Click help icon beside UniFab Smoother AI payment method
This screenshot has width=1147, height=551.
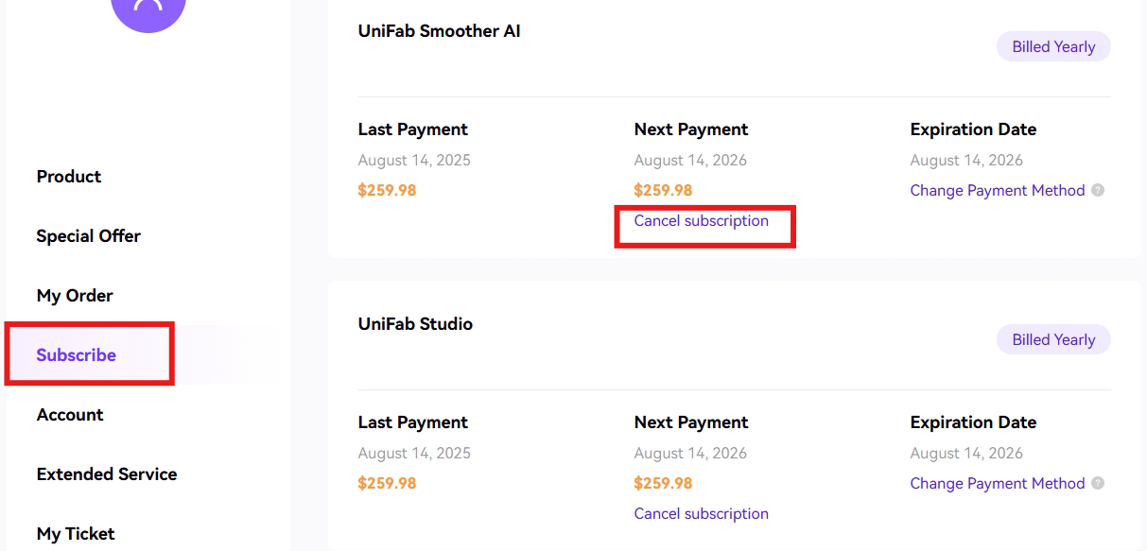pyautogui.click(x=1098, y=190)
